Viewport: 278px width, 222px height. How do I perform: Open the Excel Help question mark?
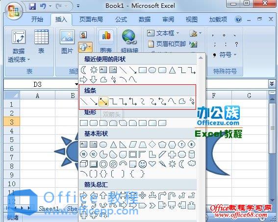[238, 19]
